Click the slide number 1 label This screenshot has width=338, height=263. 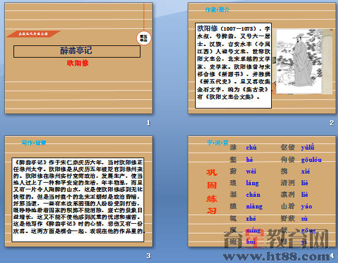pos(148,123)
